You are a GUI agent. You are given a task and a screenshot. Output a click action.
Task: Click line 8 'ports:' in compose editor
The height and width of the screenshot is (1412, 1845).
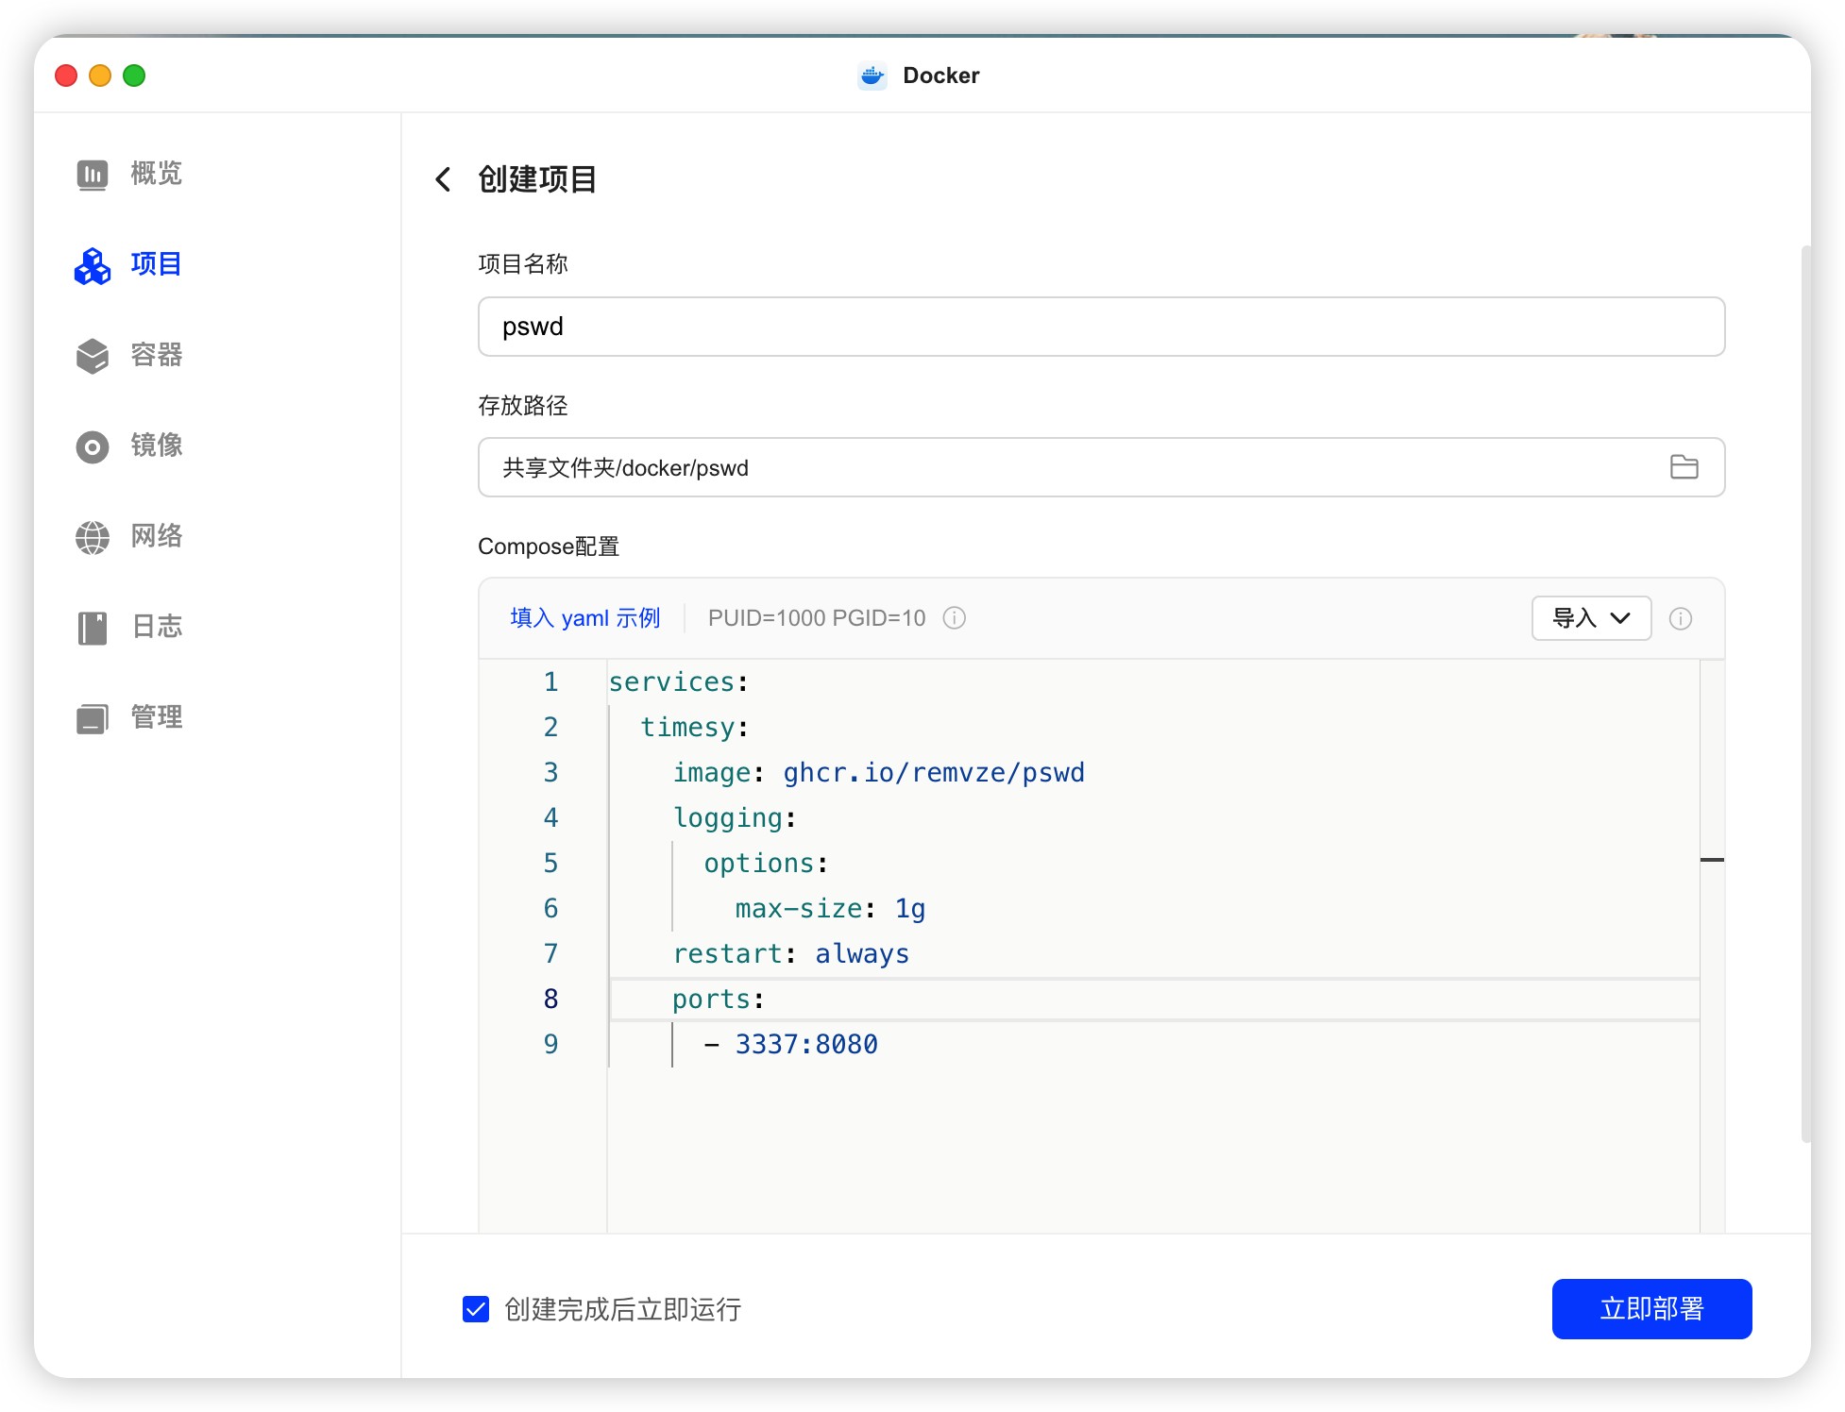click(718, 1000)
